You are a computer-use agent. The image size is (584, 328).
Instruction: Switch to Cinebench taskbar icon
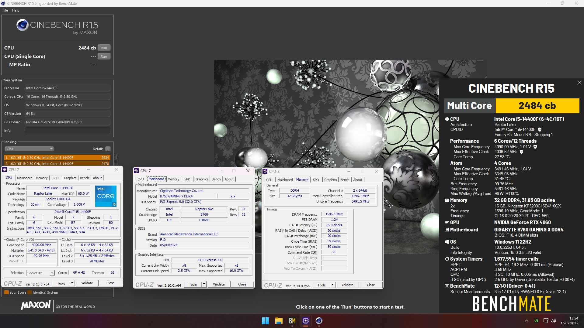[x=319, y=321]
